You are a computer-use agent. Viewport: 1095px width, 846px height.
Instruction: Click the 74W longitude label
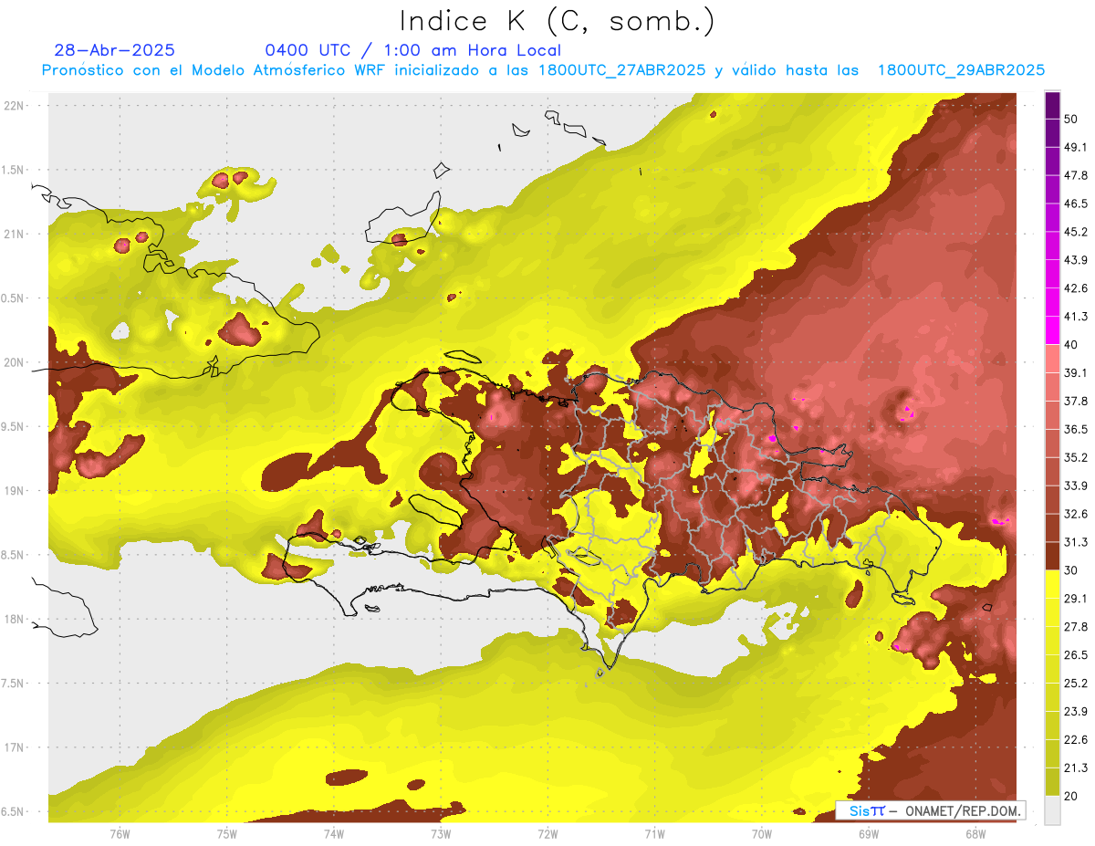(334, 834)
